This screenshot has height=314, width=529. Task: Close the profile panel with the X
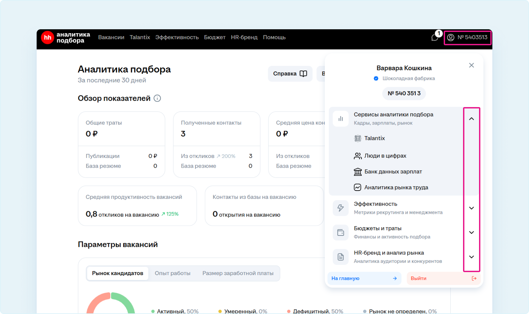471,65
